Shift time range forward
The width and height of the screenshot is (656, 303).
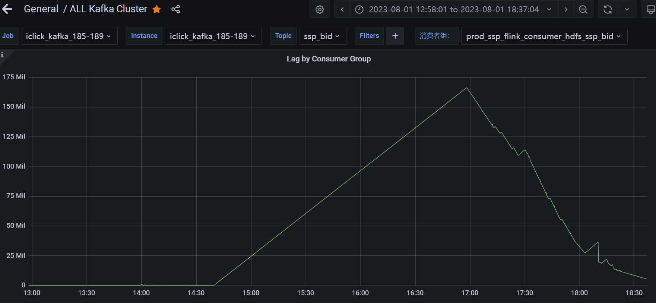[x=566, y=9]
